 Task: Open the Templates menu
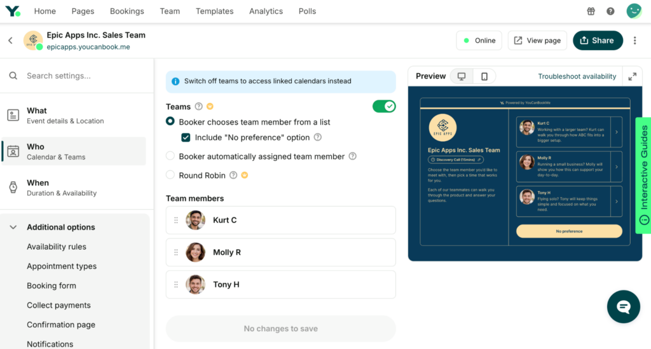[x=215, y=11]
